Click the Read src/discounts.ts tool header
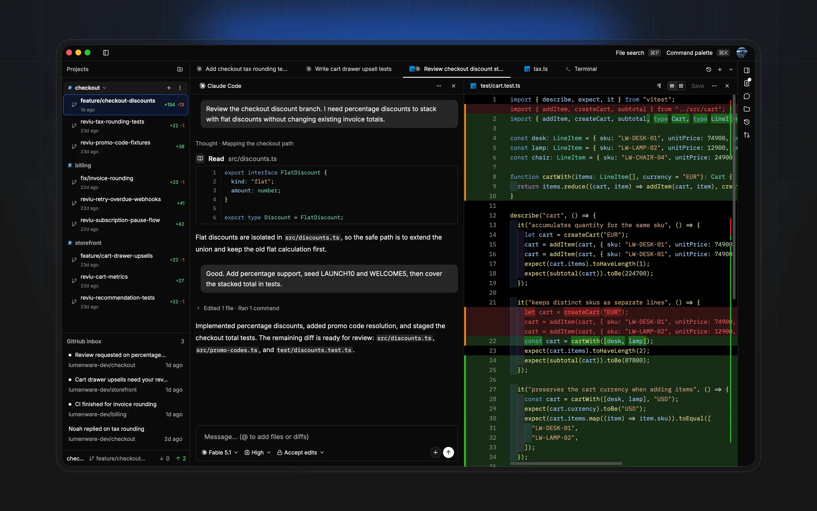 [237, 159]
